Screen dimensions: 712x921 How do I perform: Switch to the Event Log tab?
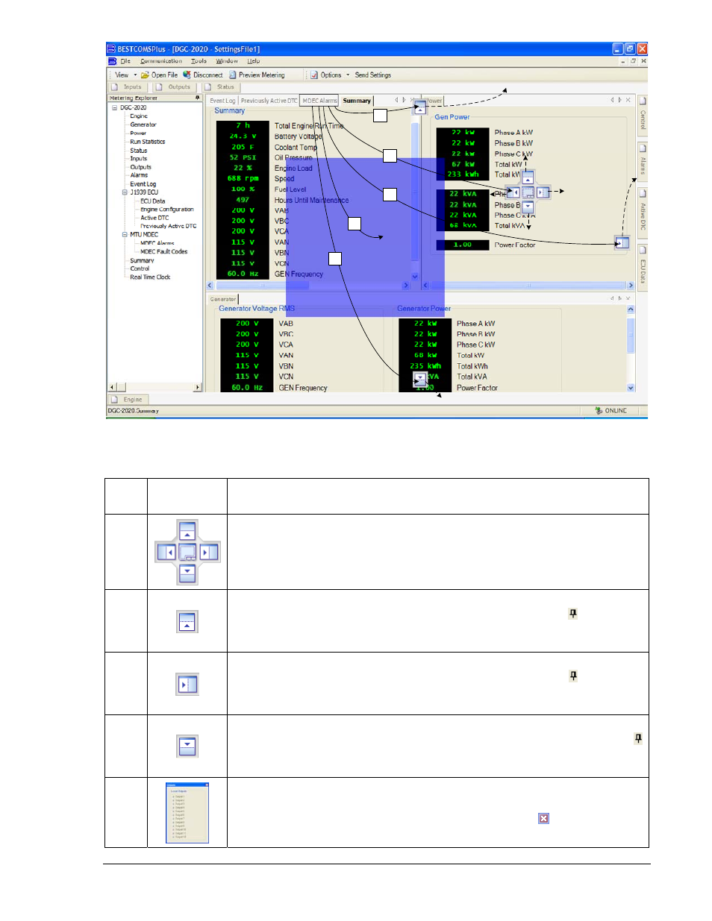(222, 101)
